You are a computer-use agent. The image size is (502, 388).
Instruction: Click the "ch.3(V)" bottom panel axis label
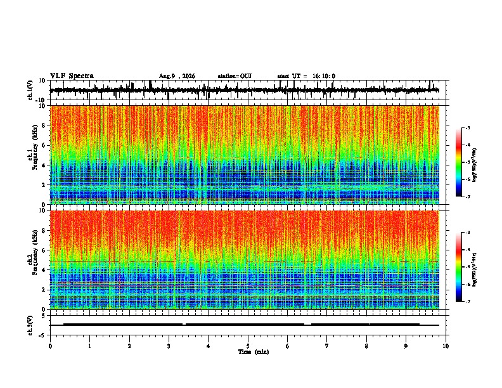click(x=30, y=325)
